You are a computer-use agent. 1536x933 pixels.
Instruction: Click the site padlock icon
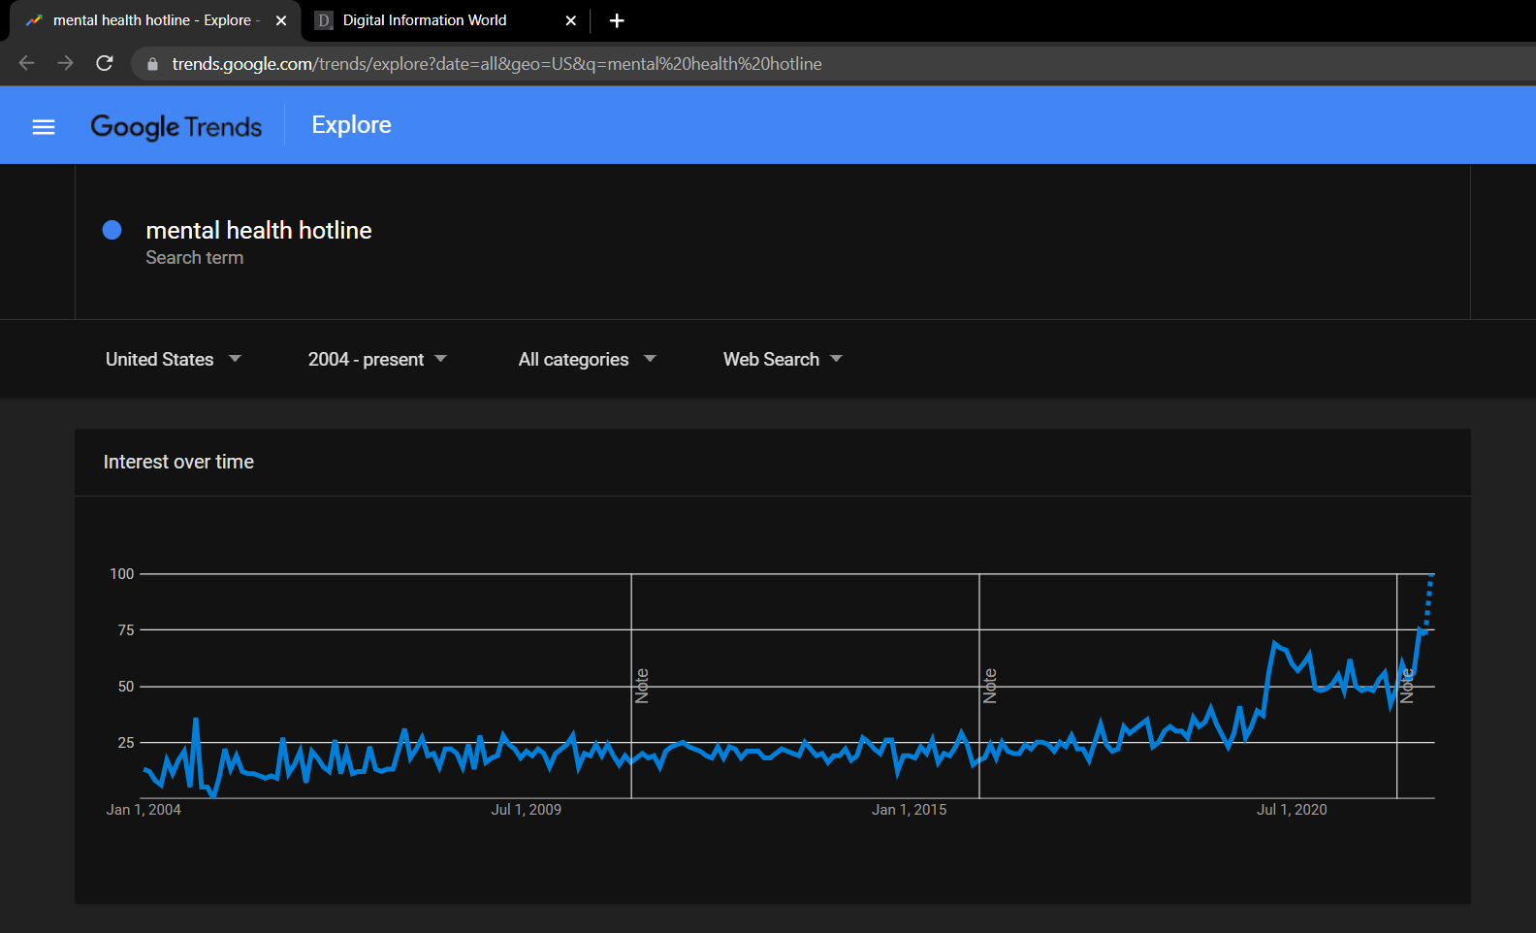(152, 64)
